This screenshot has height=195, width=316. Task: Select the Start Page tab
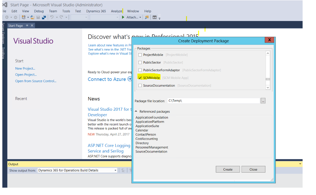(15, 25)
